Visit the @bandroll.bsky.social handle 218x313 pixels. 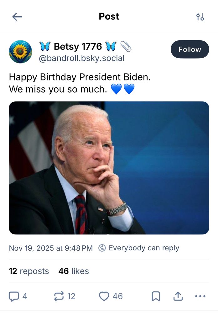81,58
